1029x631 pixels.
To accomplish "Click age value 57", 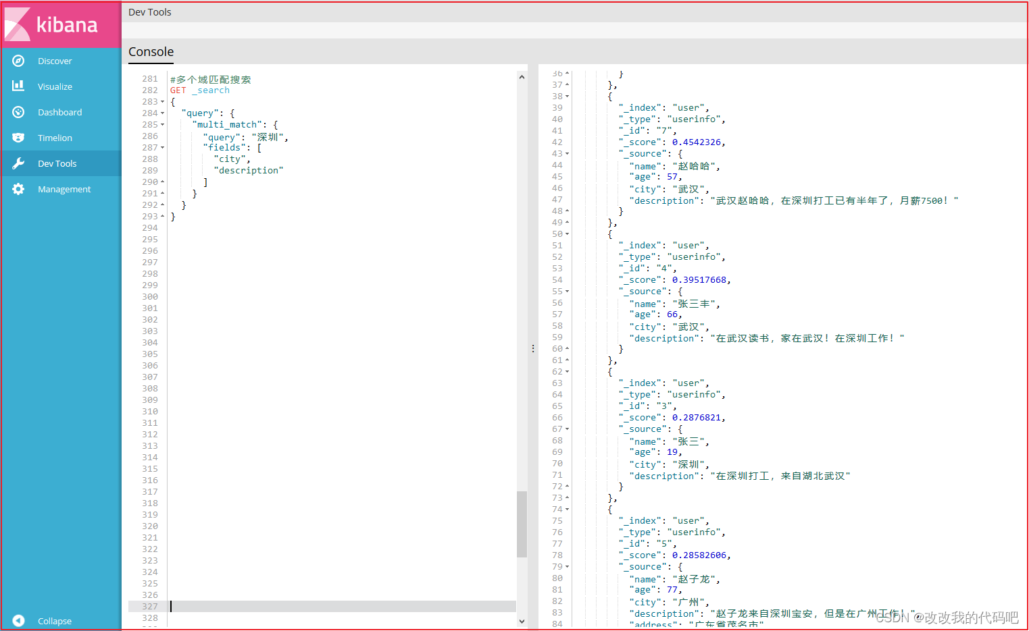I will click(672, 177).
